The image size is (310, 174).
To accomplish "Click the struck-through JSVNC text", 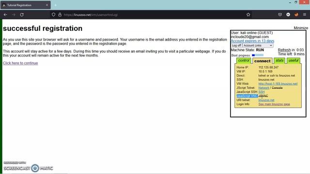I will (263, 96).
